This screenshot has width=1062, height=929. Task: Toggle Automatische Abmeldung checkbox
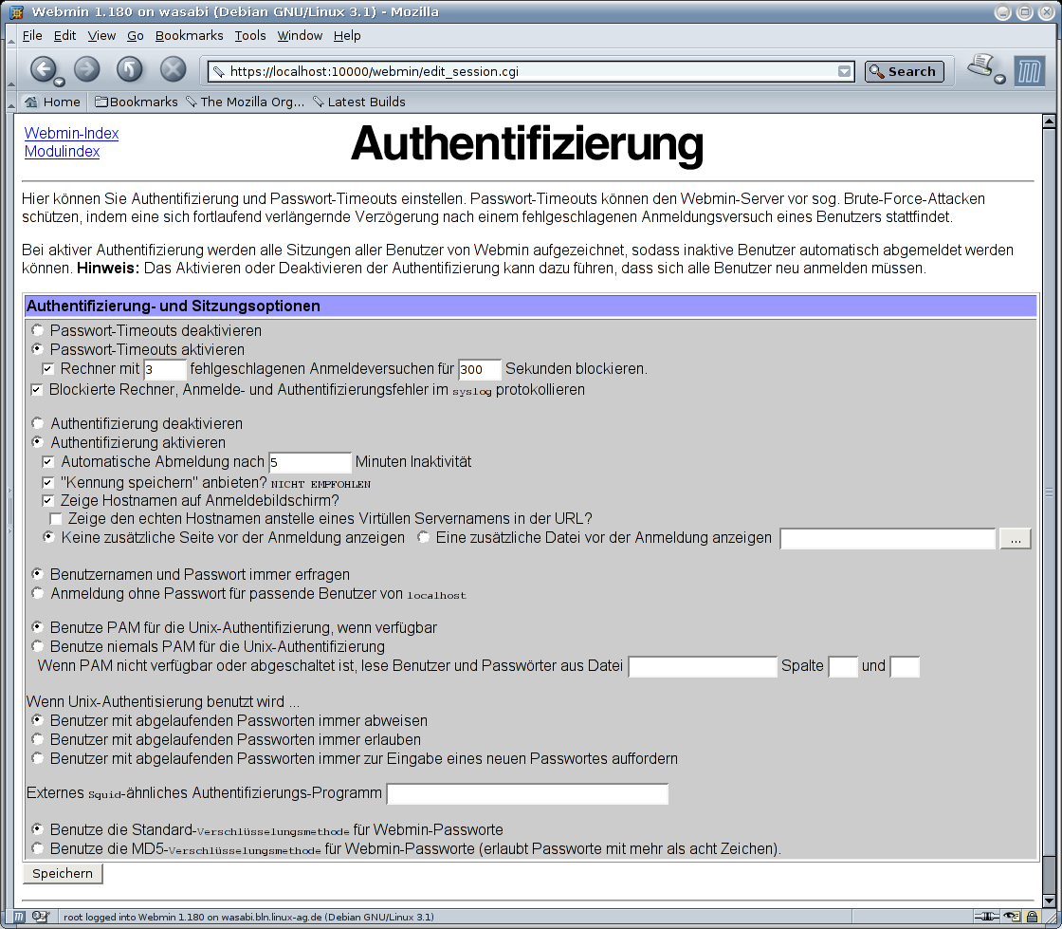[48, 461]
